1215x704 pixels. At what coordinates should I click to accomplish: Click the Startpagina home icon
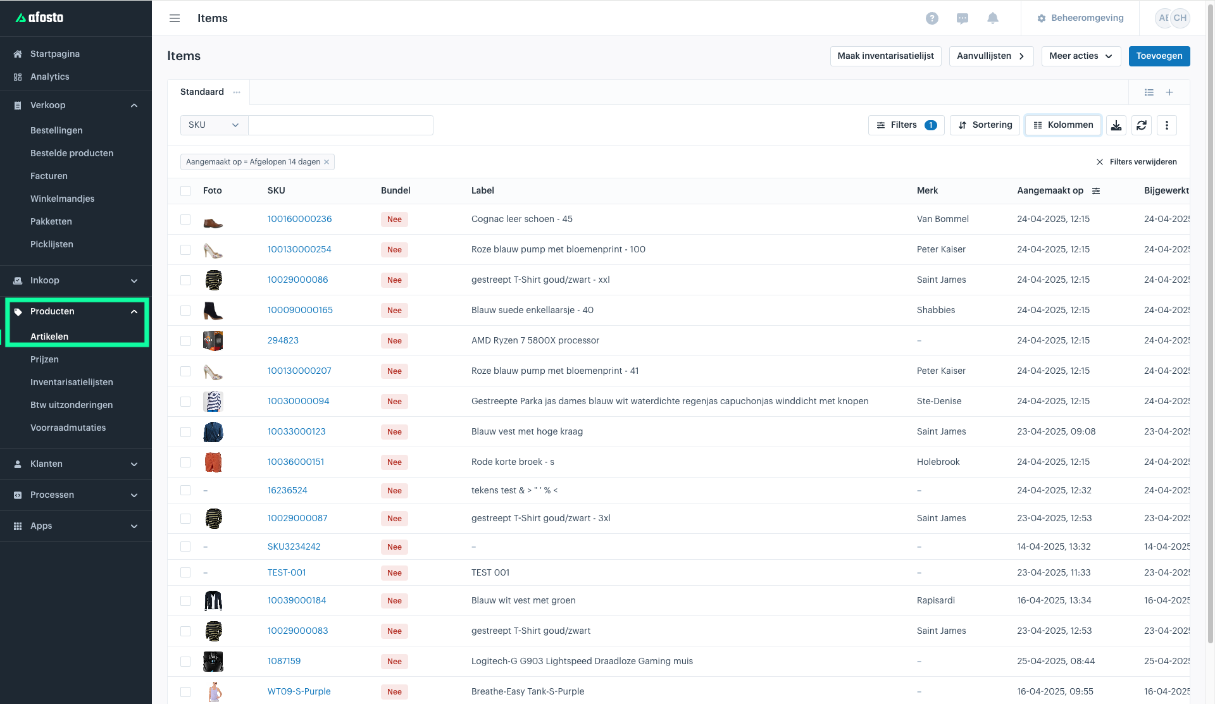point(18,54)
